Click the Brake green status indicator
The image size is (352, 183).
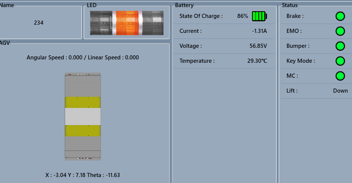[340, 16]
